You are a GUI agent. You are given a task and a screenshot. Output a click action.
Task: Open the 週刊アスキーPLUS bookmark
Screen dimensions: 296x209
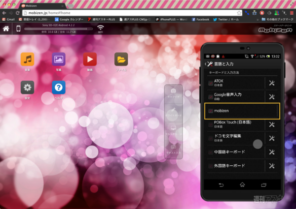pyautogui.click(x=101, y=19)
